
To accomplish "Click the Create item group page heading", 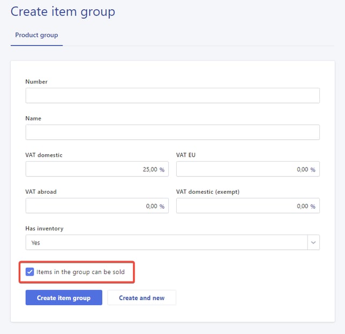I will point(63,11).
